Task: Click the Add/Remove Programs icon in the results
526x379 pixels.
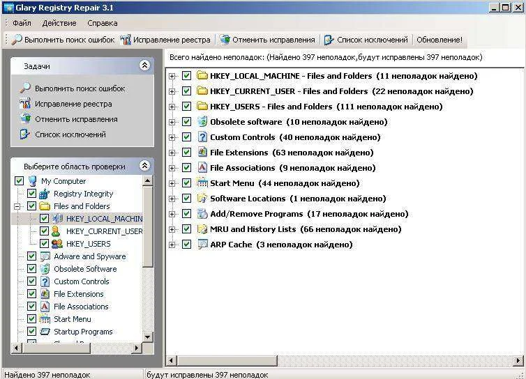Action: click(202, 213)
